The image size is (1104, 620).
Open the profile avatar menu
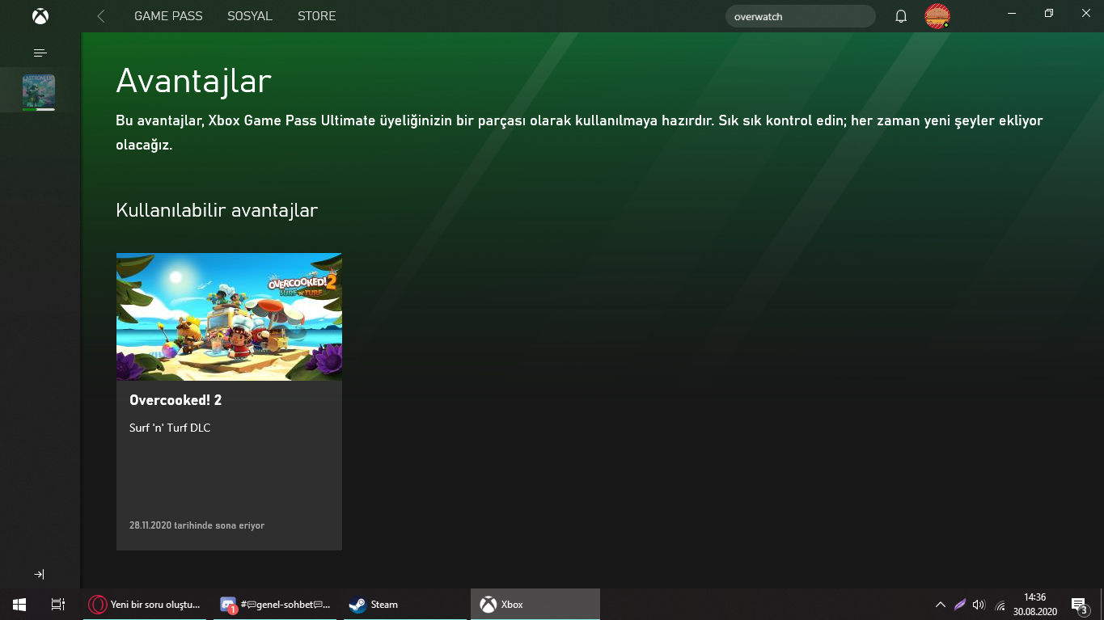click(937, 15)
